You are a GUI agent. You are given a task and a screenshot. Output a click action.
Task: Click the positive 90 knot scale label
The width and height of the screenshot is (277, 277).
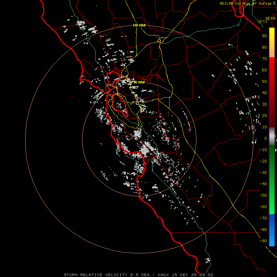point(264,36)
